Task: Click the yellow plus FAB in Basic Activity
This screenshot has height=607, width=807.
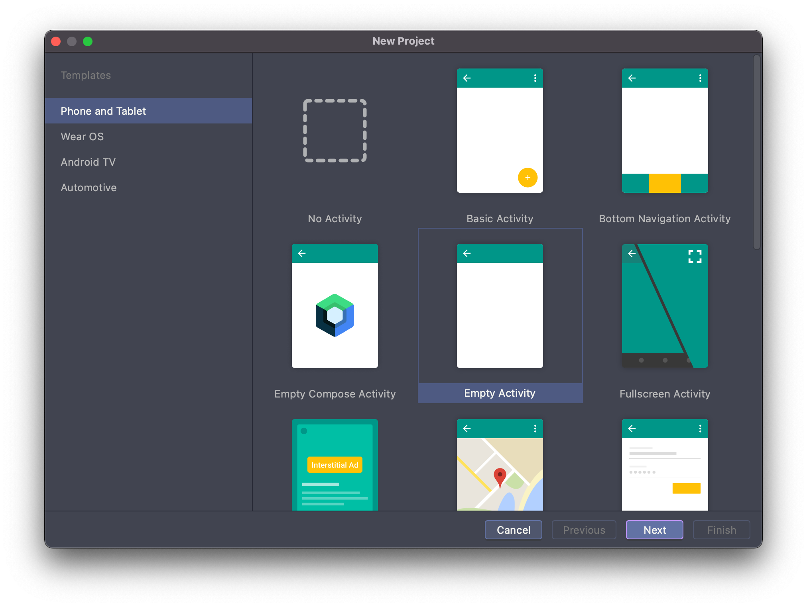Action: [528, 178]
